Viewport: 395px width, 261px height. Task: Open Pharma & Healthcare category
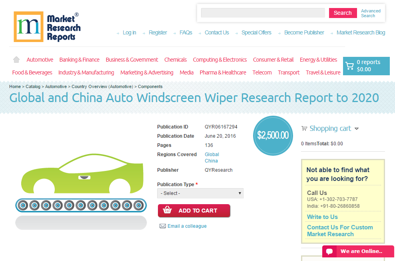click(x=223, y=72)
